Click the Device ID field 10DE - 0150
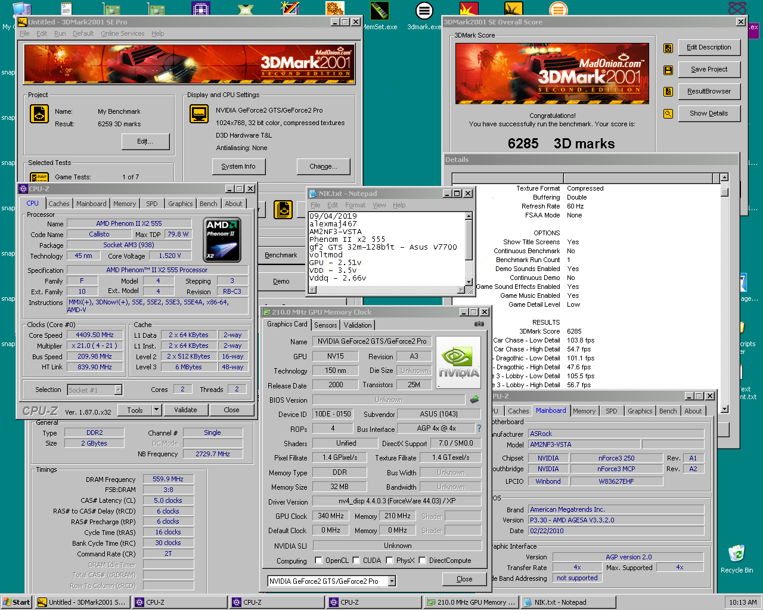The height and width of the screenshot is (610, 763). click(x=333, y=414)
